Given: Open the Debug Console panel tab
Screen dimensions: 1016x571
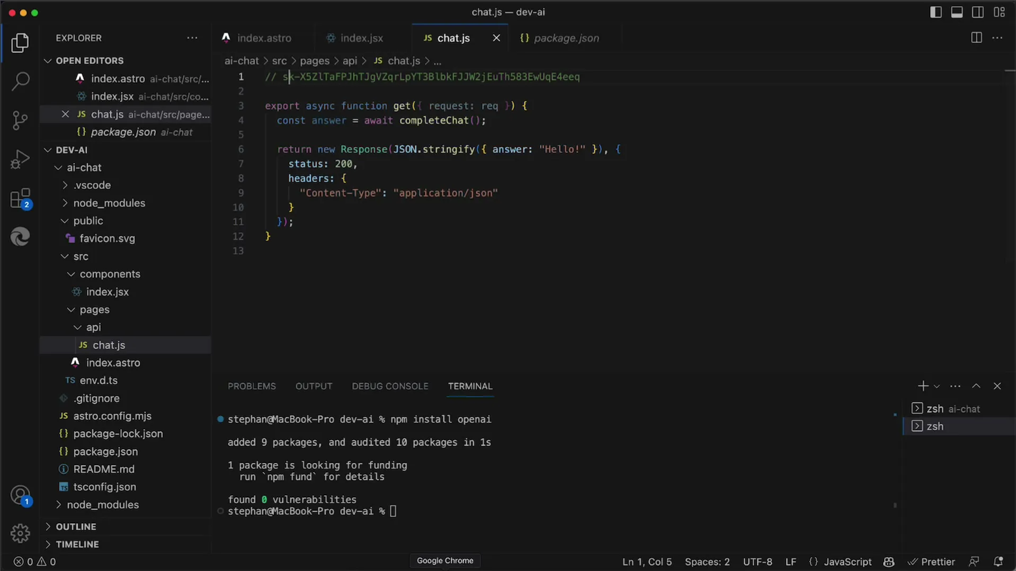Looking at the screenshot, I should pos(390,386).
